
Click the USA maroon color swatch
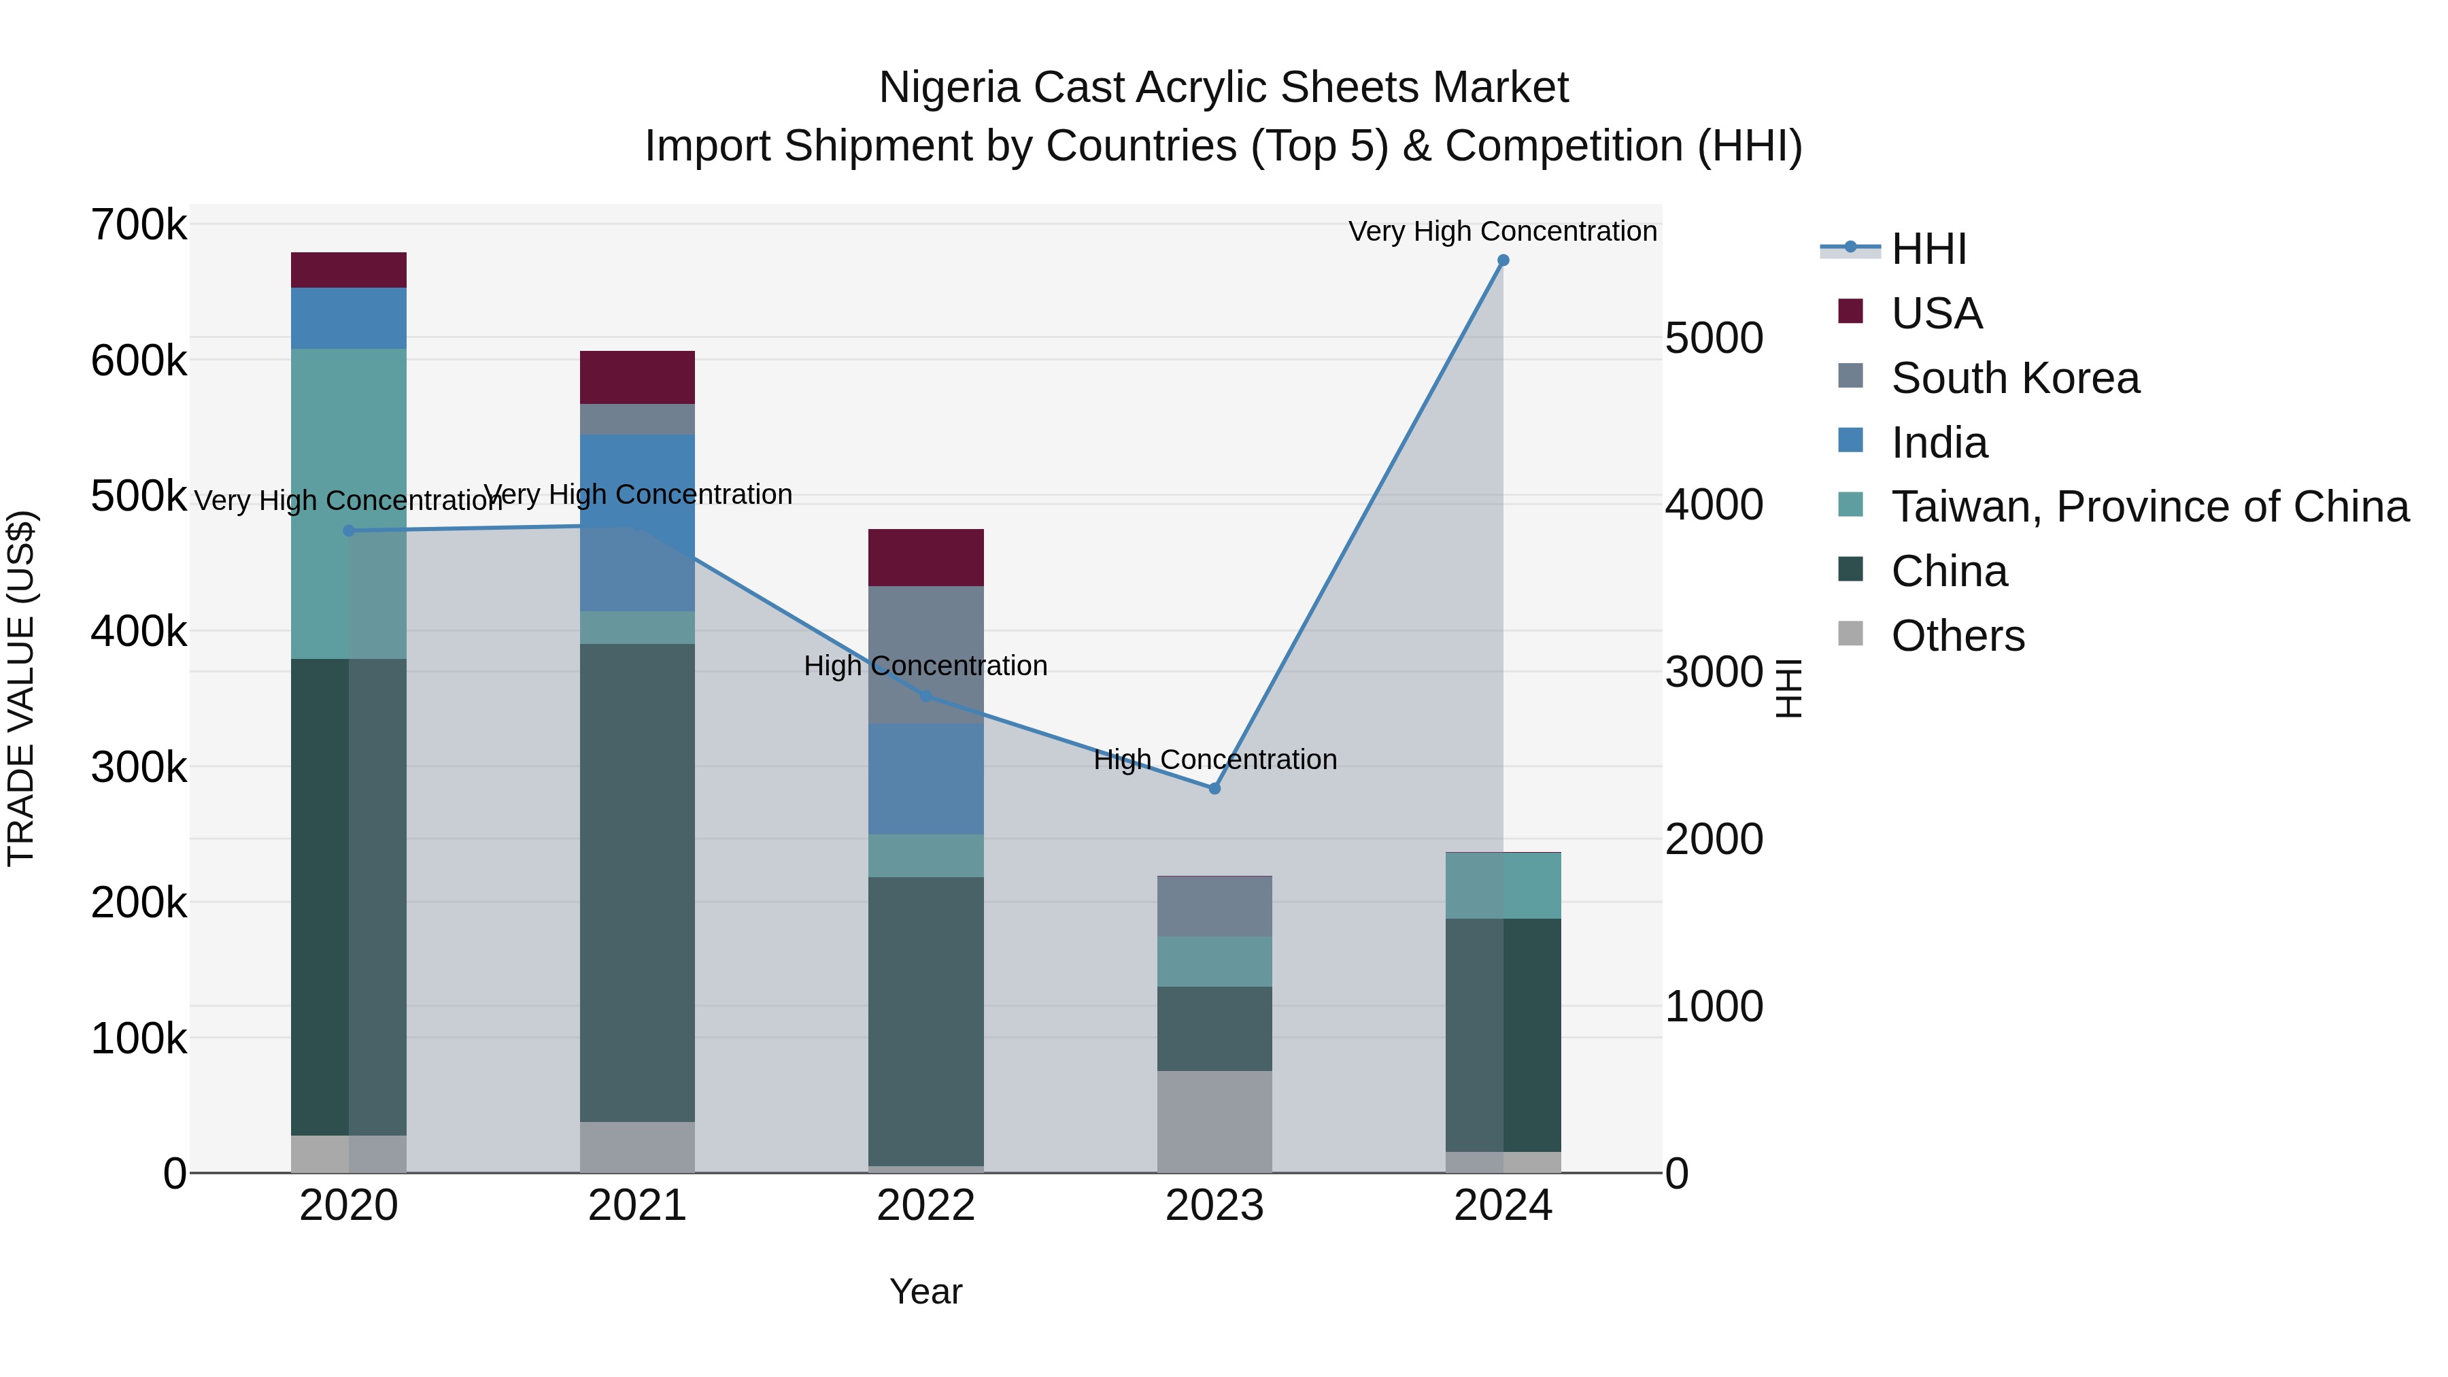click(x=1850, y=311)
